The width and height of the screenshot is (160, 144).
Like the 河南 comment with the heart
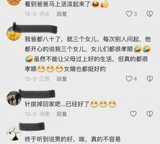(x=133, y=114)
